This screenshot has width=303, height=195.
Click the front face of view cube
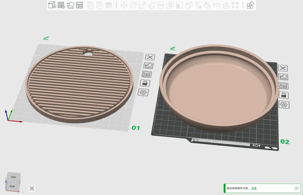point(12,186)
